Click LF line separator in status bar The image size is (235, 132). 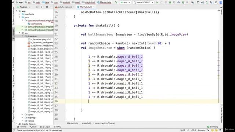click(188, 131)
